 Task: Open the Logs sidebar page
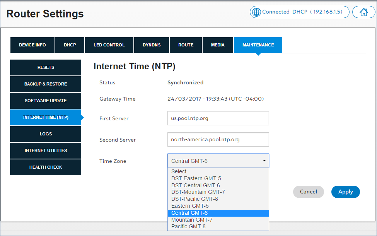click(46, 134)
